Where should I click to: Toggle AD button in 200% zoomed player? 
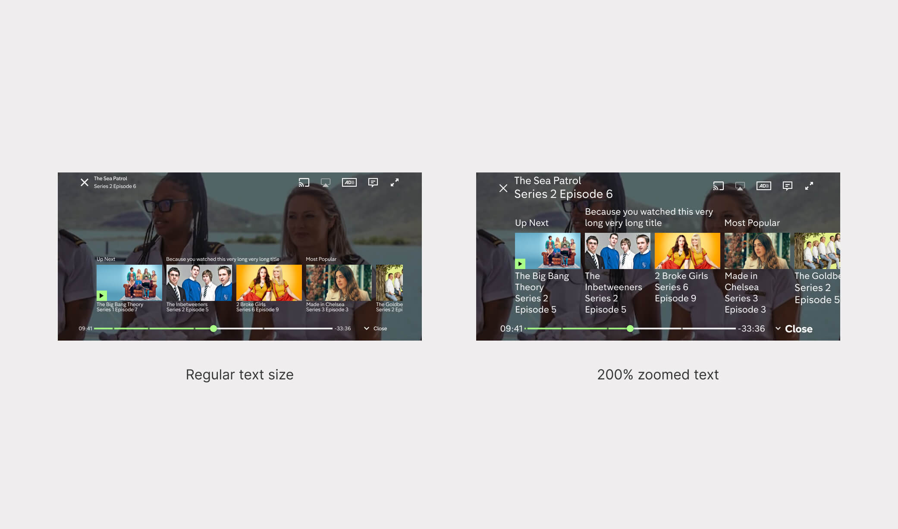coord(764,186)
